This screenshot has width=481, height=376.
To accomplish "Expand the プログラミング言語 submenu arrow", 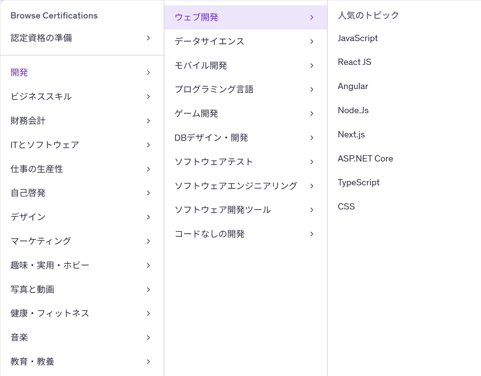I will point(312,89).
